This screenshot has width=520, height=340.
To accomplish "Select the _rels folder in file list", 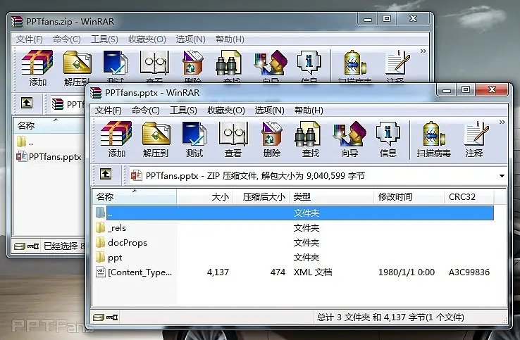I will 116,227.
